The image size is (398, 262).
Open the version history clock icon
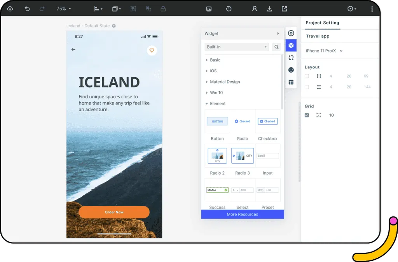point(229,9)
